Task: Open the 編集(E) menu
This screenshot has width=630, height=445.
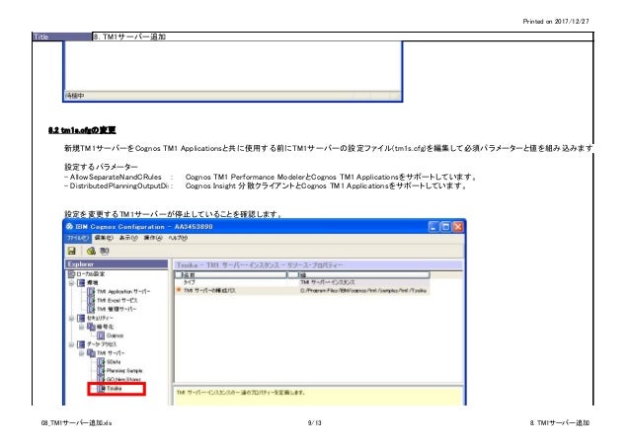Action: coord(104,238)
